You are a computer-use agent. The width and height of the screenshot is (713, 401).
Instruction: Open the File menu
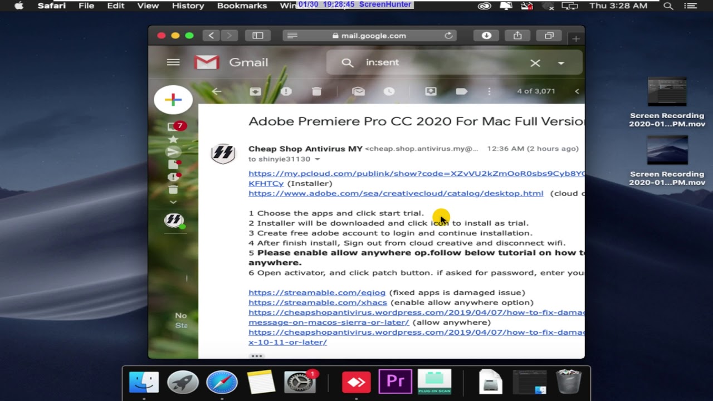coord(86,6)
